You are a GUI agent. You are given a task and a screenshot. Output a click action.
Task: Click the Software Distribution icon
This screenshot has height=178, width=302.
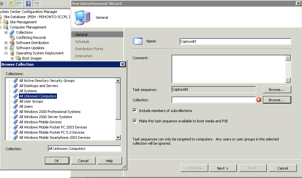(x=12, y=42)
